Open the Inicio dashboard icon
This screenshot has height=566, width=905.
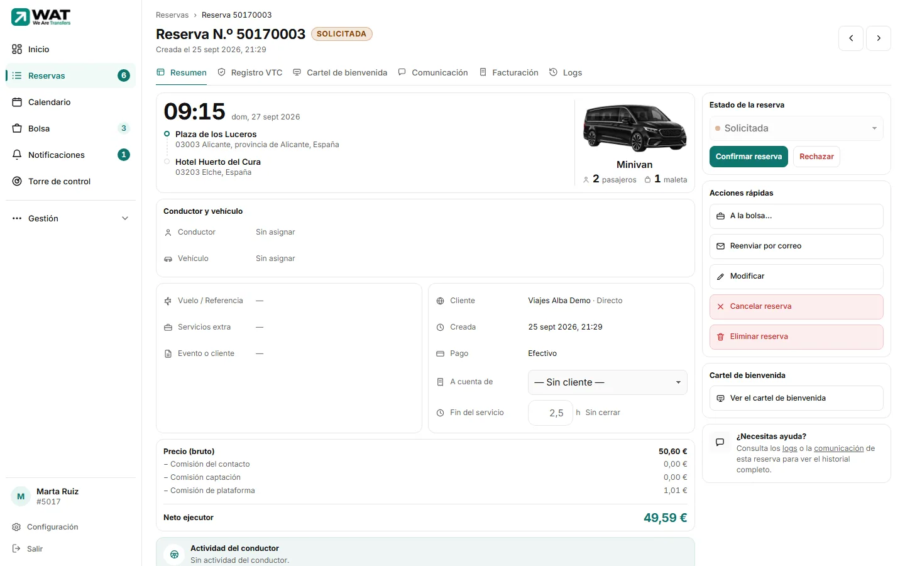tap(17, 49)
